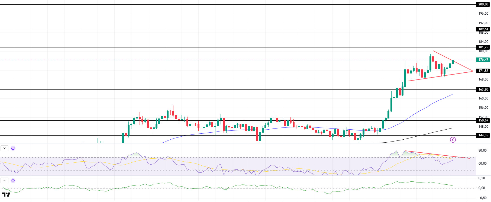Collapse the RSI pane with its chevron
This screenshot has height=202, width=491.
point(5,148)
